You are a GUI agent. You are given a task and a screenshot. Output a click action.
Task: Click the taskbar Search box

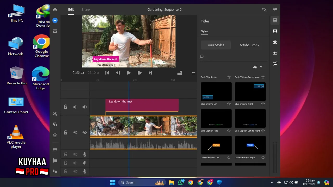point(142,182)
